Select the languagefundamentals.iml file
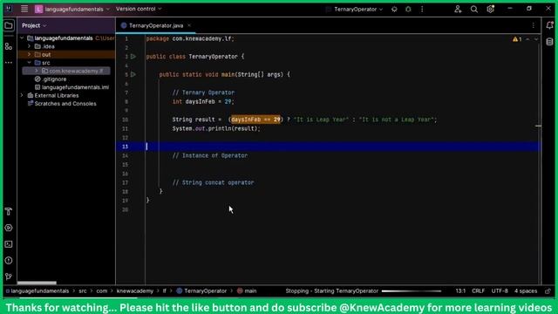The image size is (558, 314). coord(75,87)
